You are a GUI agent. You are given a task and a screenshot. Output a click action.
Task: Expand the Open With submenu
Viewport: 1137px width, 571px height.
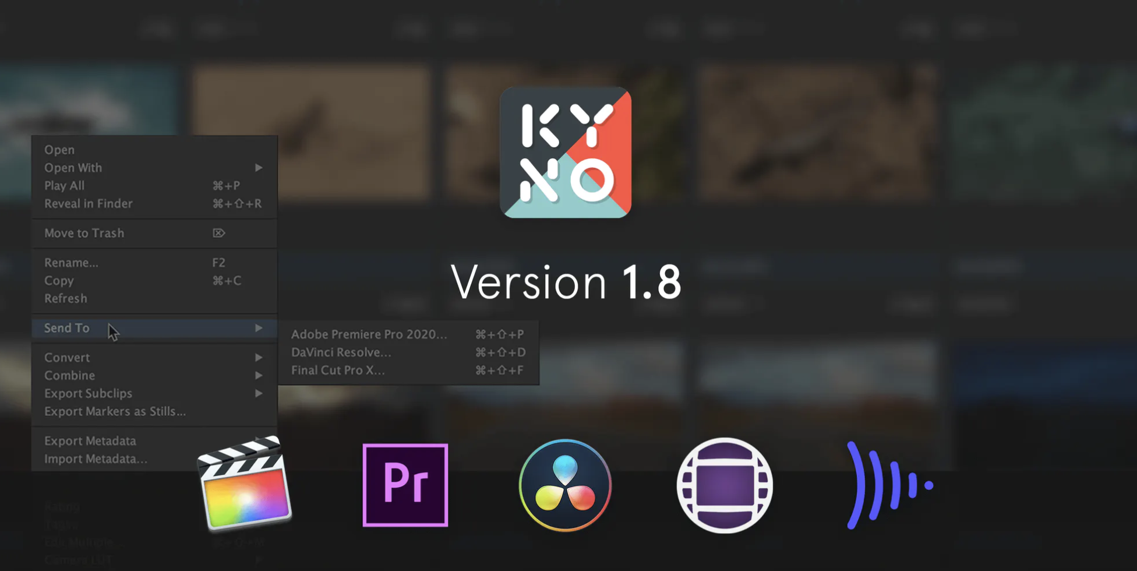pyautogui.click(x=260, y=168)
